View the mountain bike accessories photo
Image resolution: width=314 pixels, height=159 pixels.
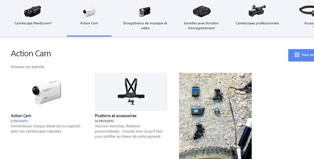(215, 116)
